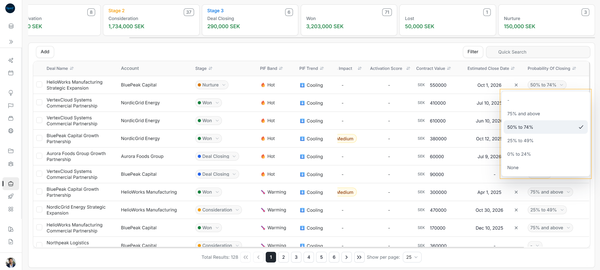Screen dimensions: 600x270
Task: Focus the Quick Search field
Action: [x=538, y=52]
